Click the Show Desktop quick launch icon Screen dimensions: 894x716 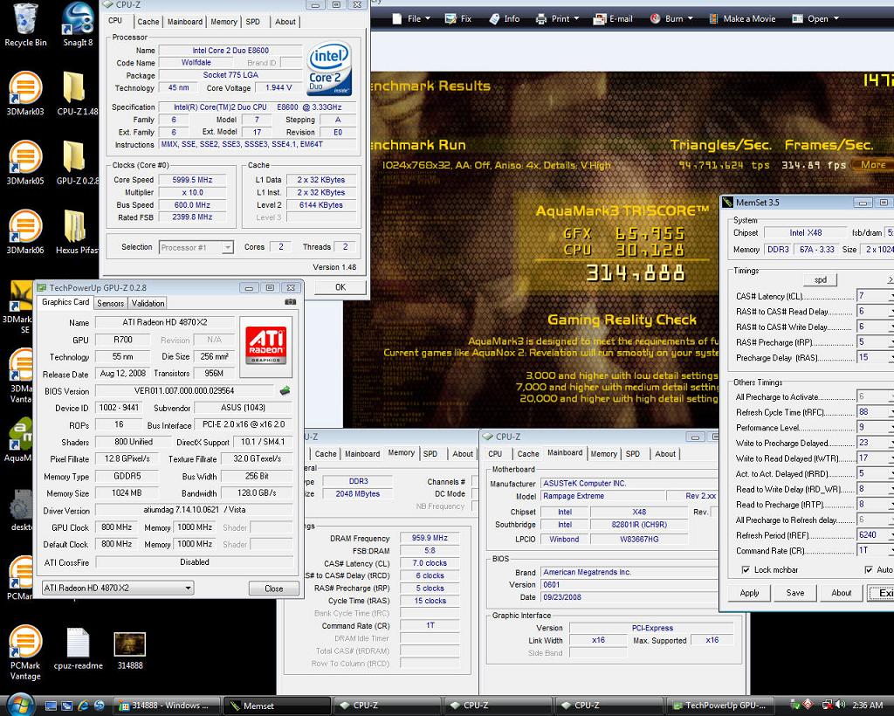[x=51, y=706]
